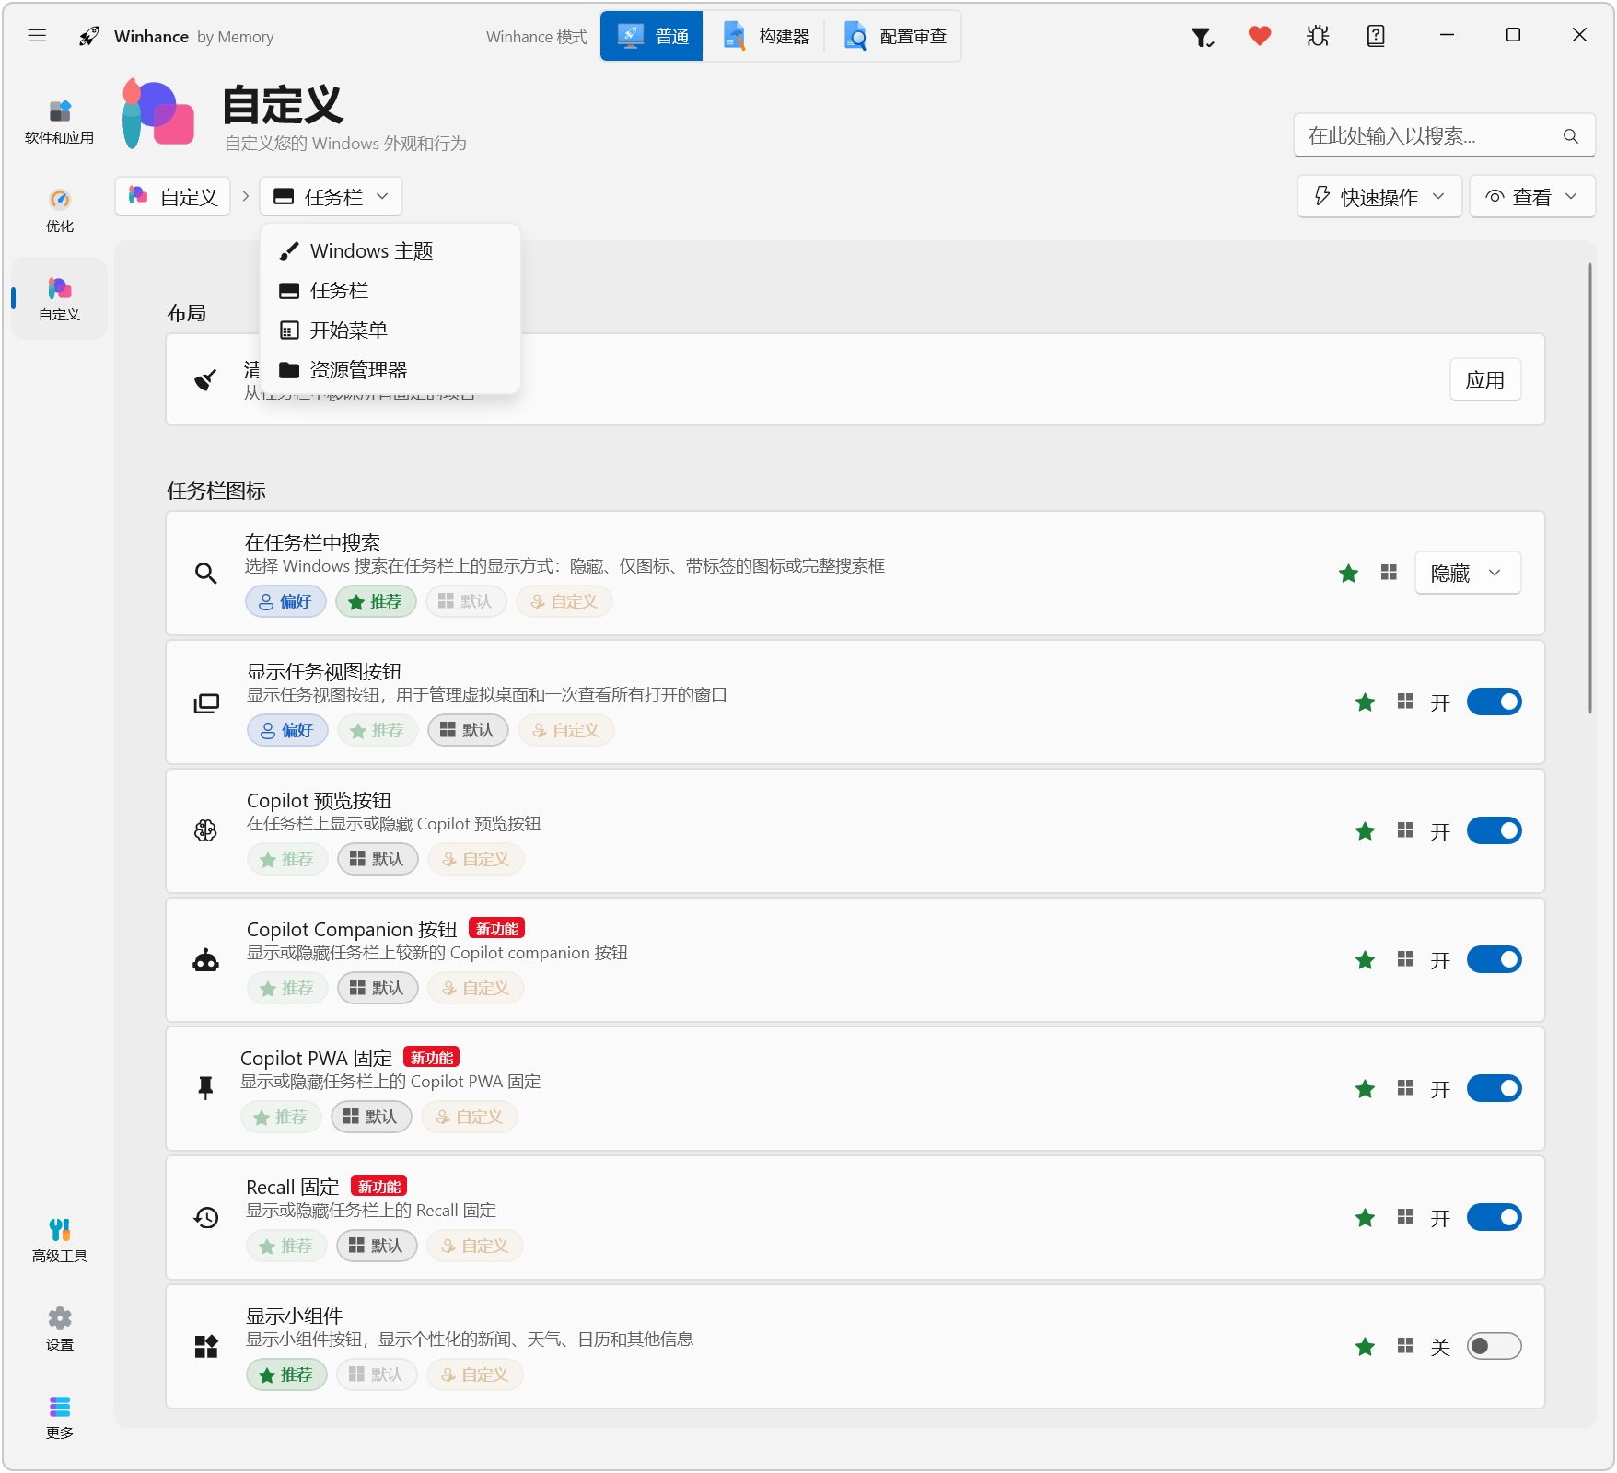Turn off 显示任务视图按钮 toggle
1617x1473 pixels.
pyautogui.click(x=1494, y=702)
